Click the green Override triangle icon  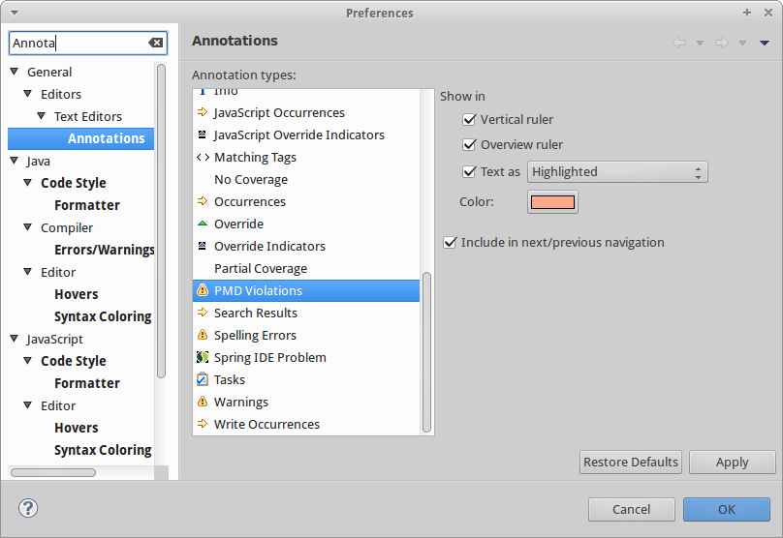(x=203, y=224)
